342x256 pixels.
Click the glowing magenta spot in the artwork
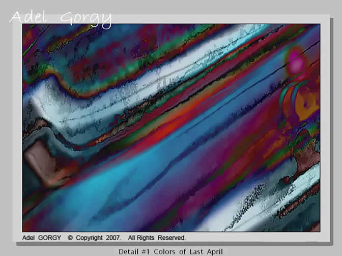tap(296, 63)
